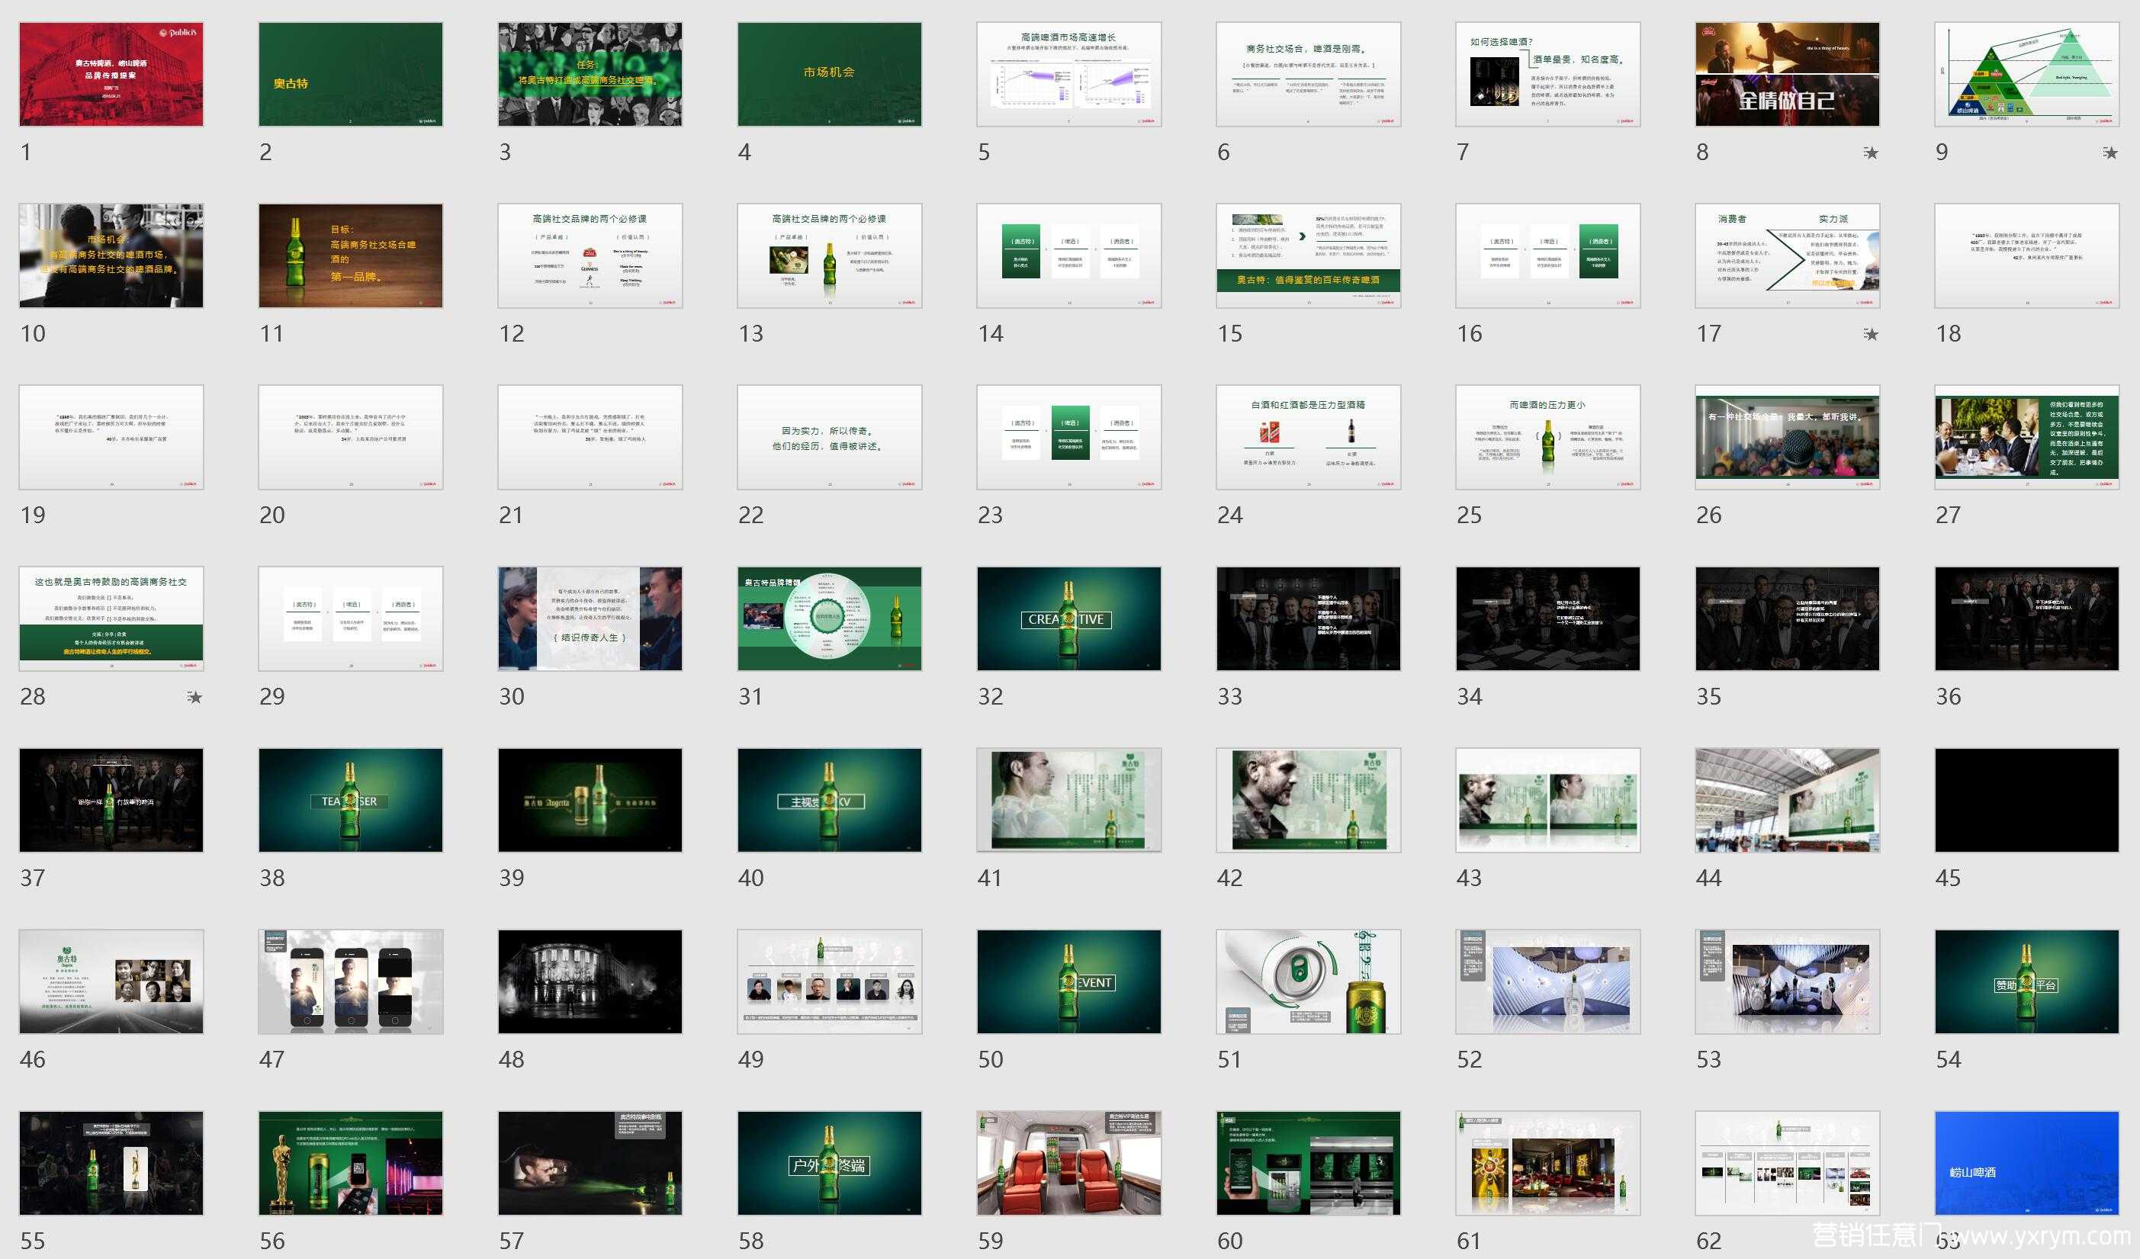Select slide 52 with exhibition space
Image resolution: width=2140 pixels, height=1259 pixels.
1548,982
